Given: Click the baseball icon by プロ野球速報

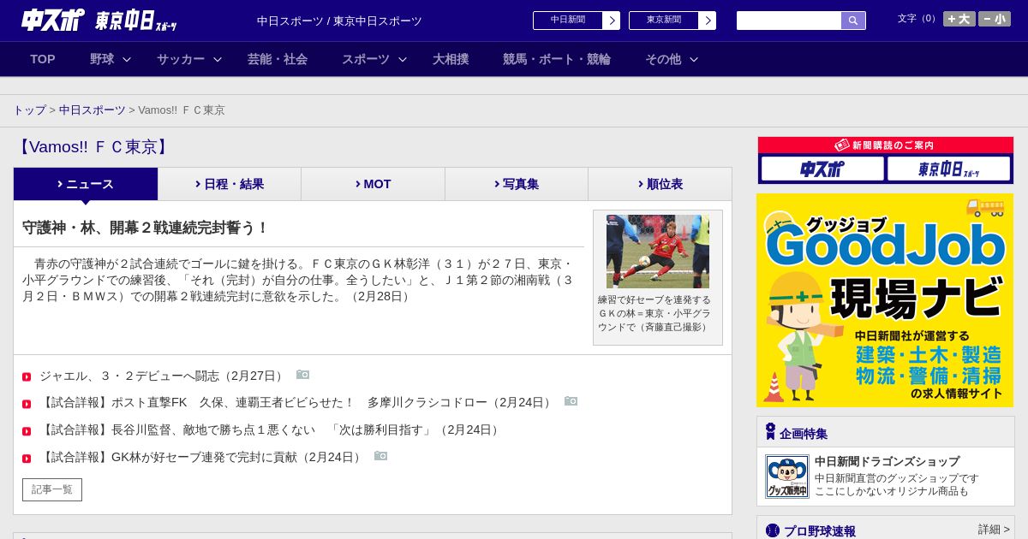Looking at the screenshot, I should click(773, 530).
